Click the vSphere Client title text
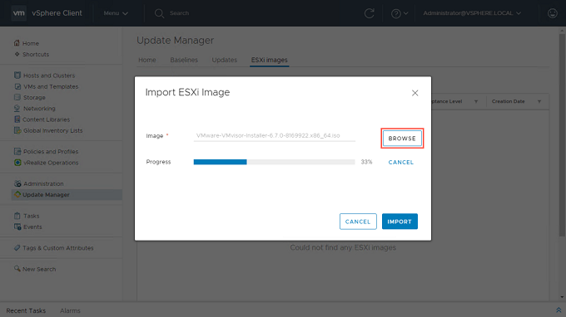This screenshot has height=317, width=566. tap(57, 13)
